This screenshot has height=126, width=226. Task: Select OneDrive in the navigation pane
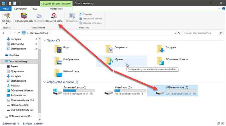[14, 55]
